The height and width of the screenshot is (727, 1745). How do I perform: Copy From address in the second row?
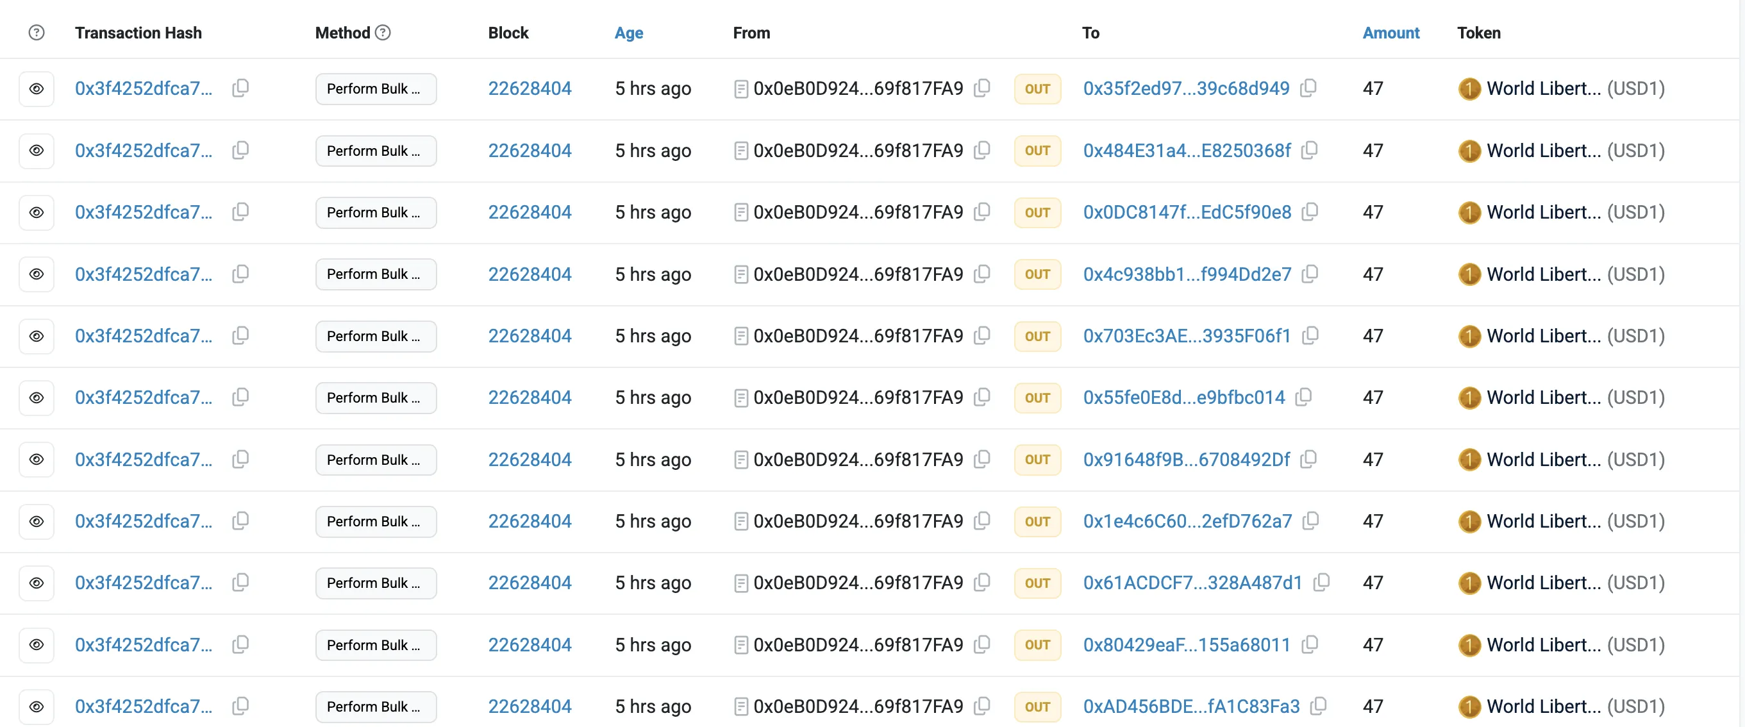click(x=981, y=150)
